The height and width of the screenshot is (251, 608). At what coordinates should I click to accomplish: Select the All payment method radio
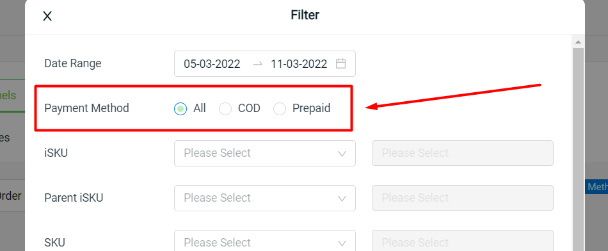pos(180,109)
